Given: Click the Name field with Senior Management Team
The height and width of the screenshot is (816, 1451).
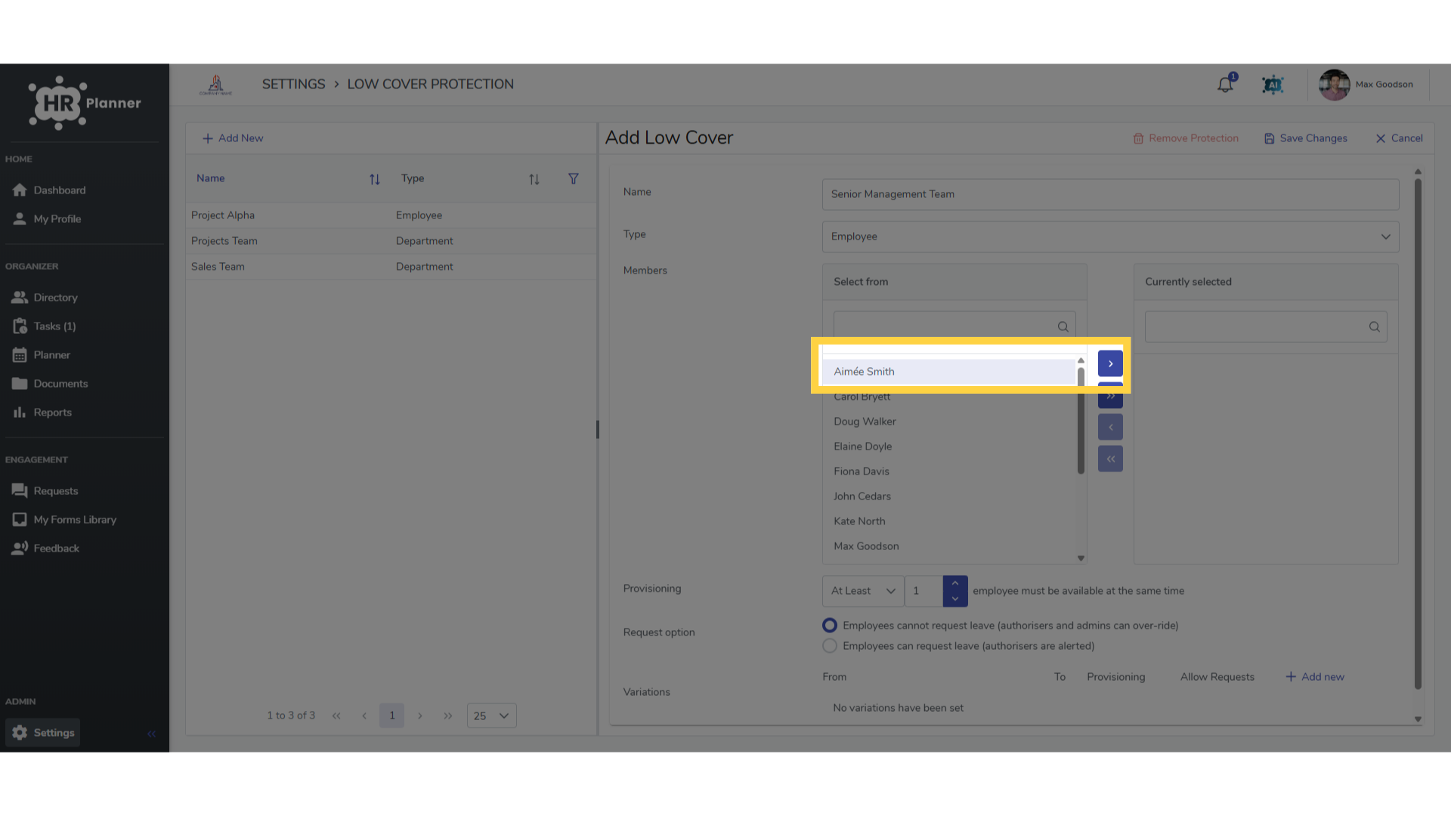Looking at the screenshot, I should (x=1110, y=194).
